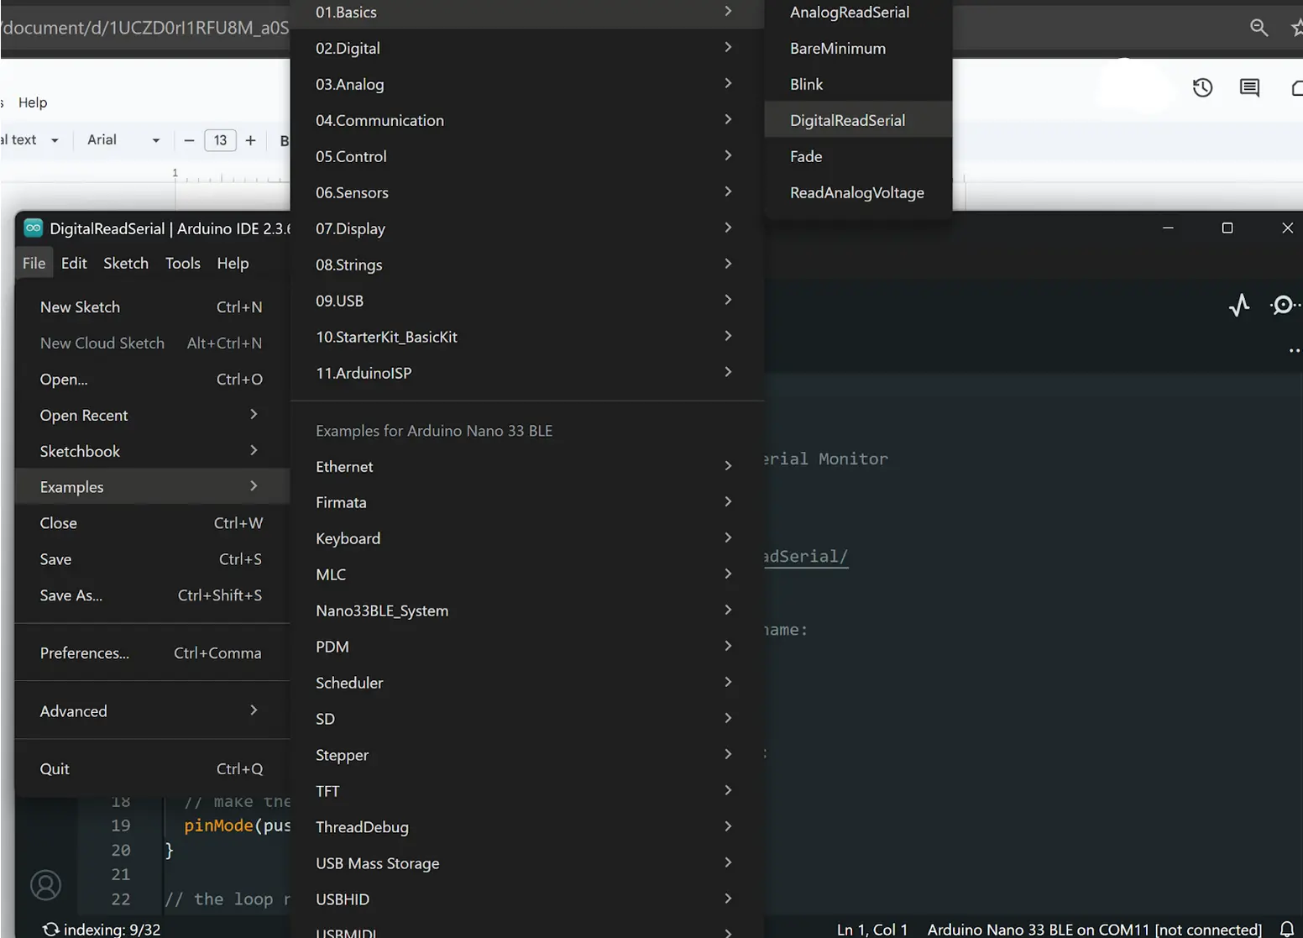Expand Nano33BLE_System examples

[x=526, y=611]
